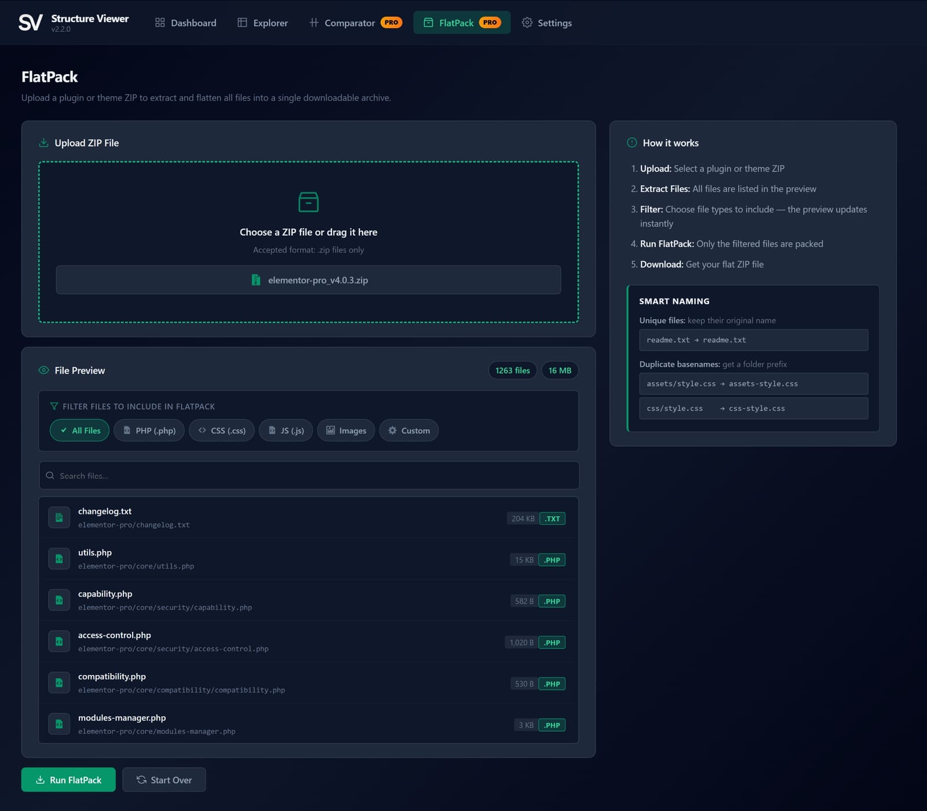Click the access-control.php file icon
927x811 pixels.
(x=59, y=642)
